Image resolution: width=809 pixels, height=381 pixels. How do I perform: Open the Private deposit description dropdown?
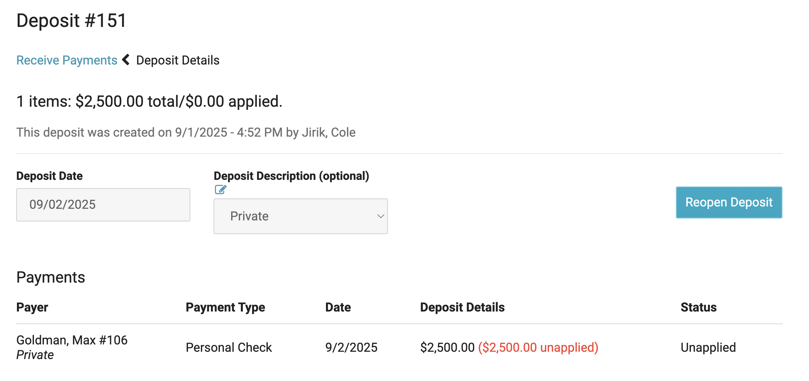click(x=300, y=216)
